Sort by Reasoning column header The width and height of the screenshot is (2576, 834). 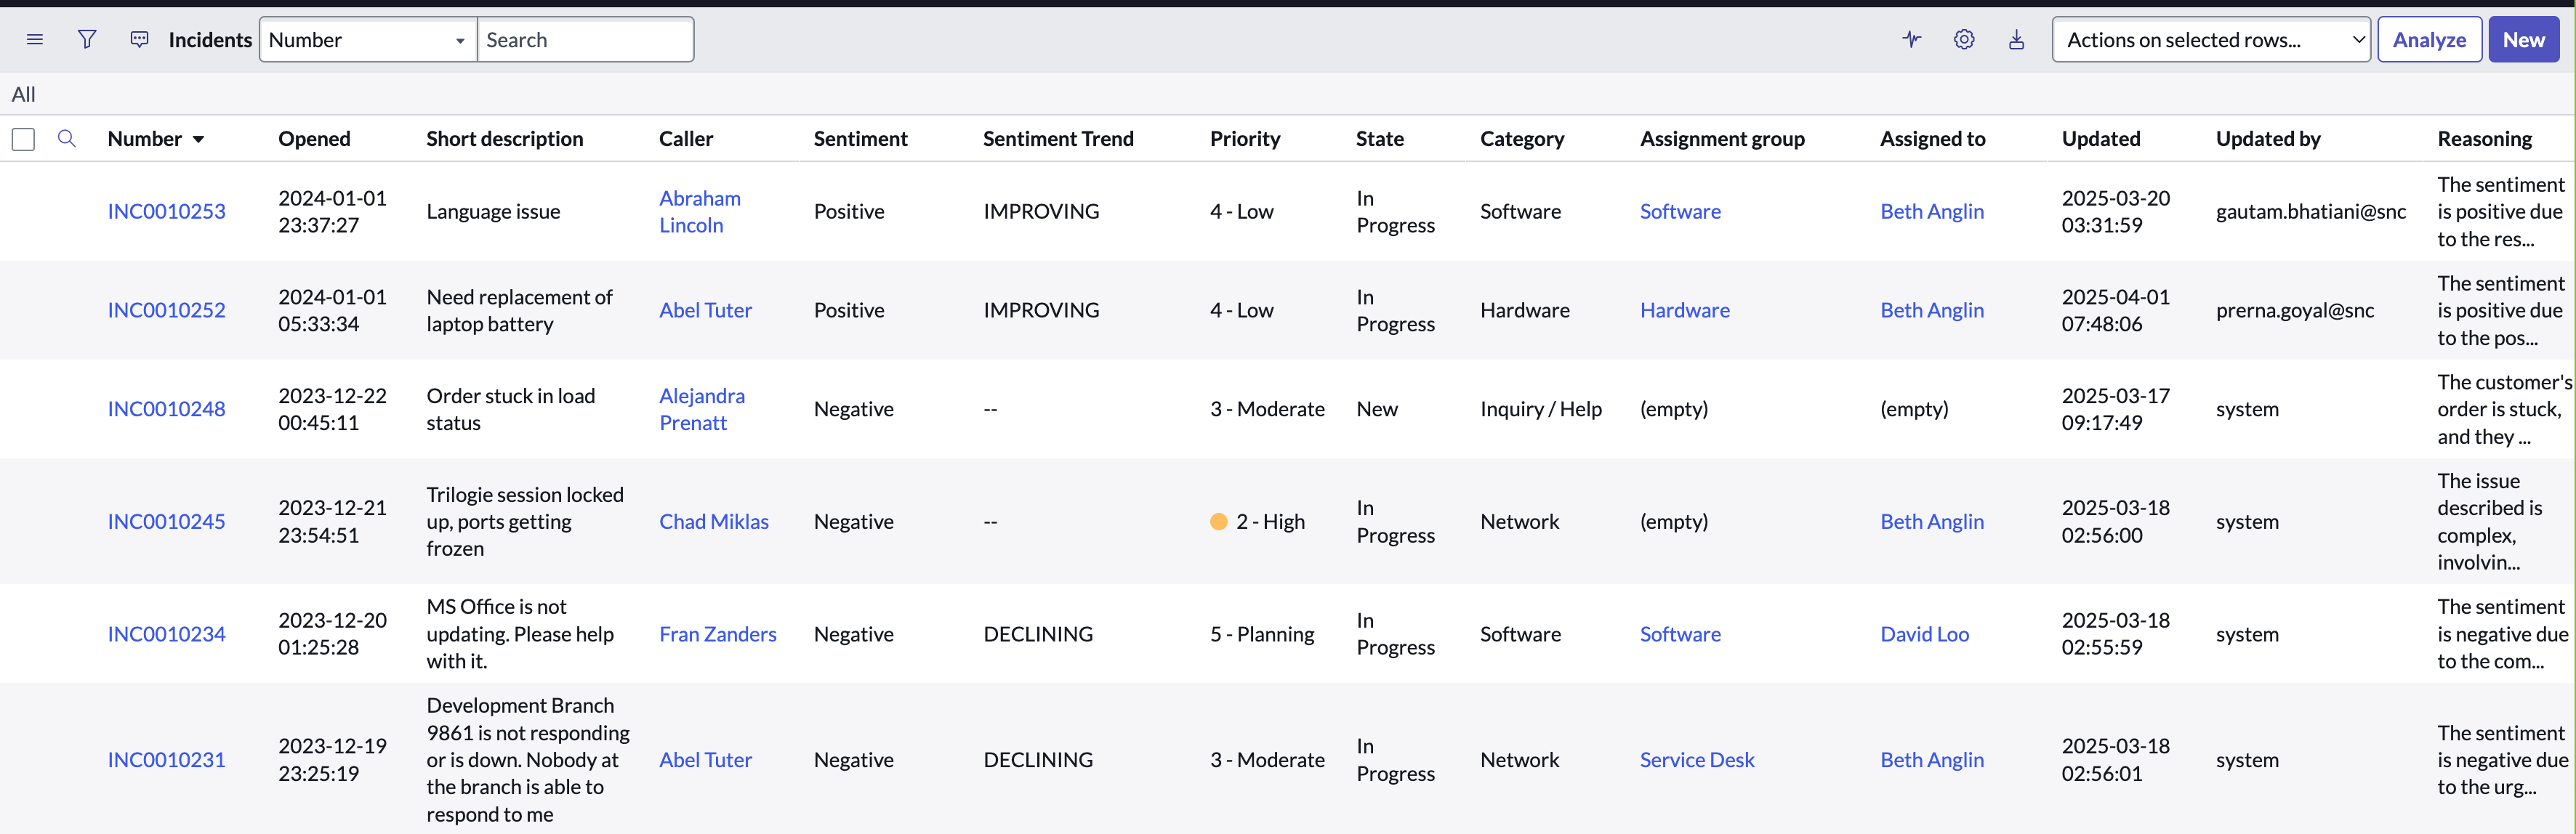tap(2484, 139)
